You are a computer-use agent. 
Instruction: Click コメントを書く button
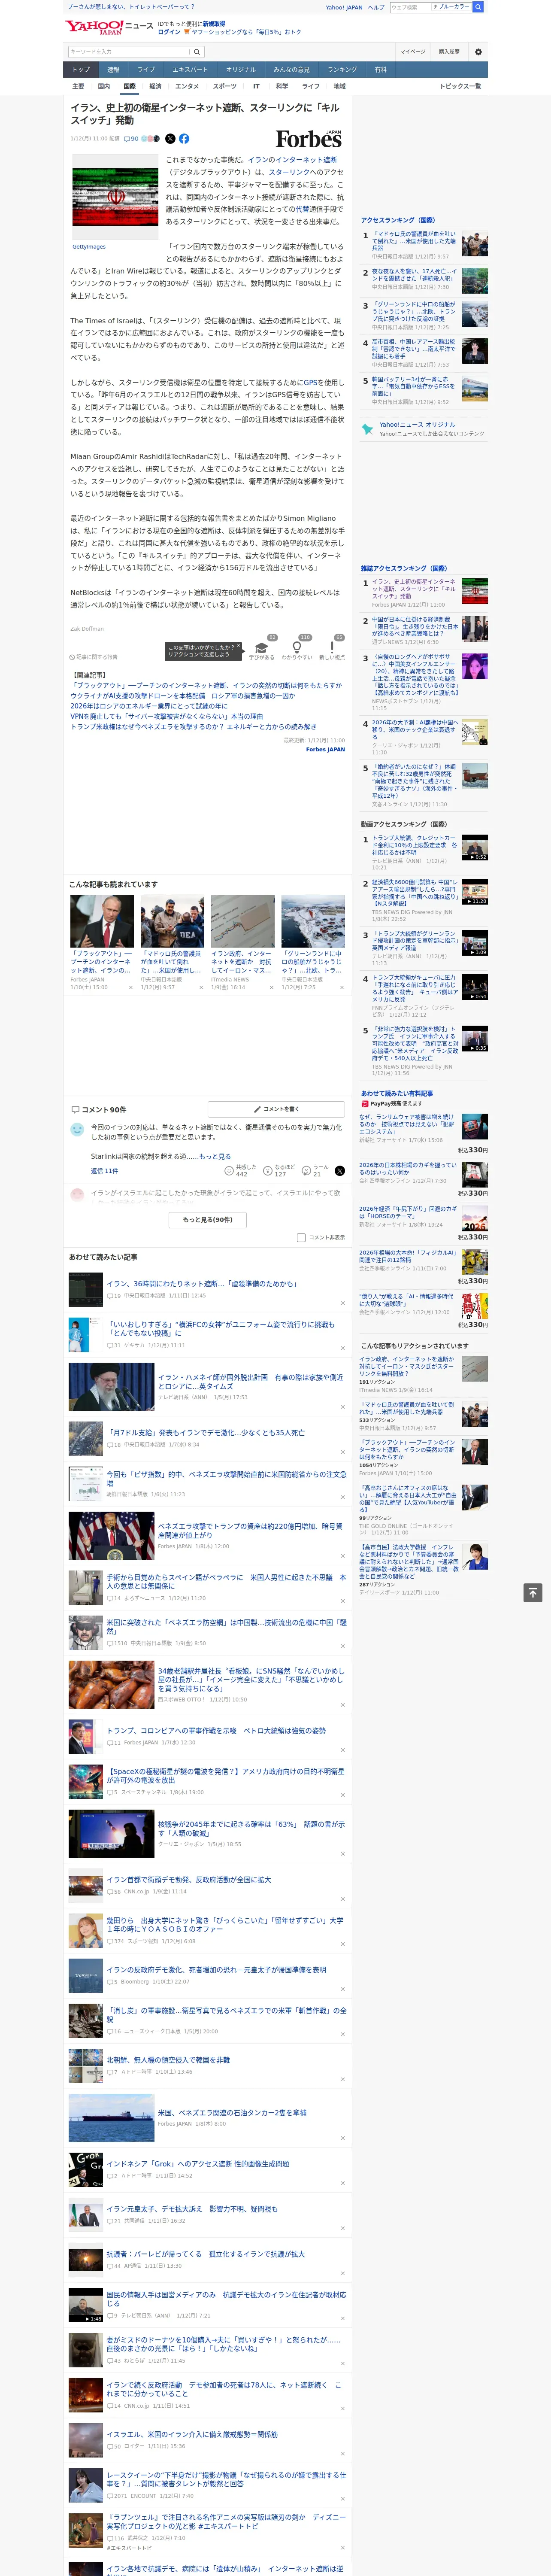[276, 1109]
